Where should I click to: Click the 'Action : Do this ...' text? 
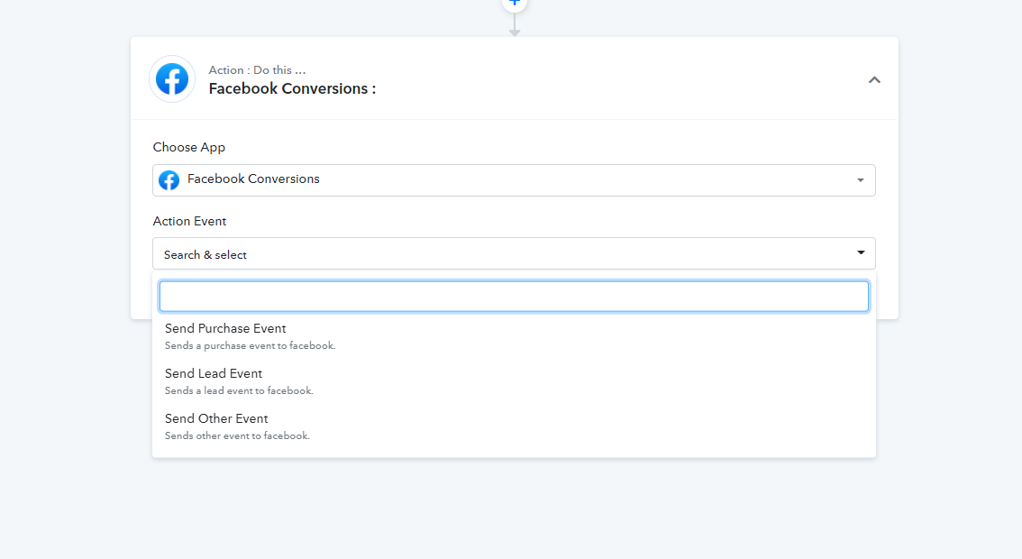(x=257, y=69)
